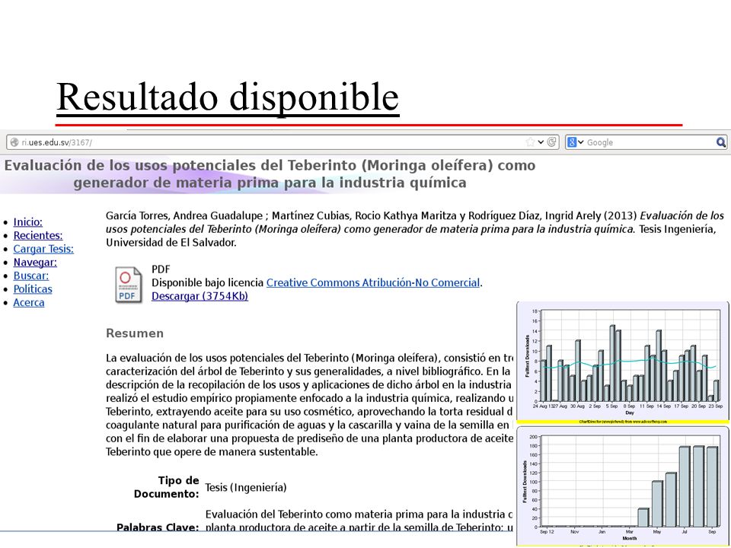The image size is (731, 548).
Task: Click the "Palabras Clave:" label
Action: click(158, 527)
